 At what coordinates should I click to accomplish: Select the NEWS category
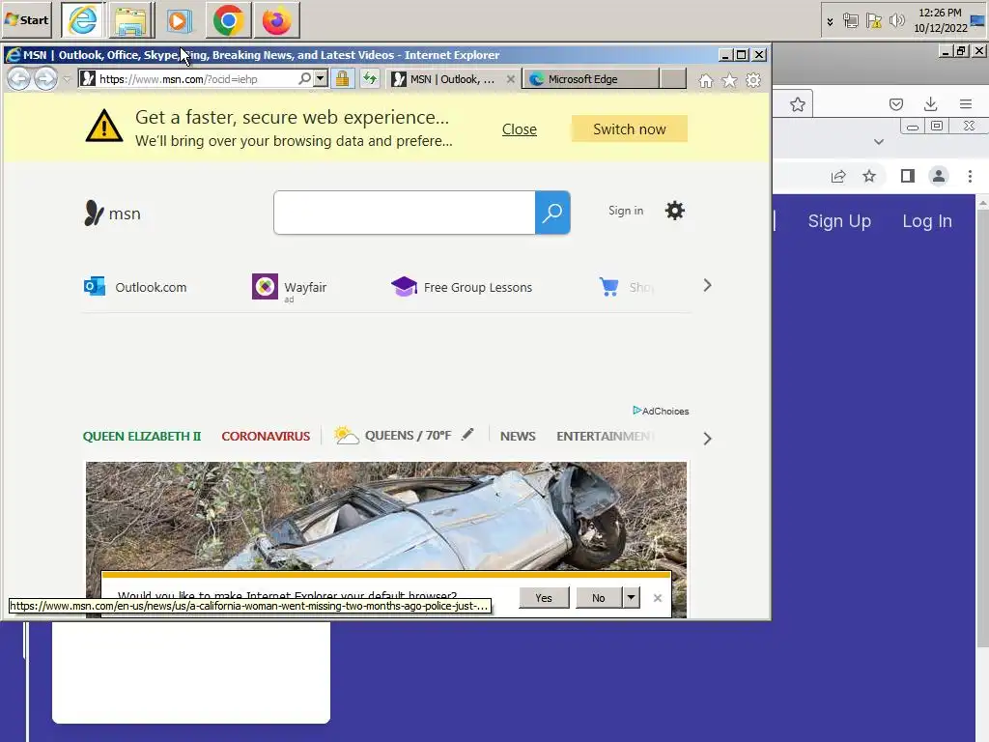click(518, 436)
